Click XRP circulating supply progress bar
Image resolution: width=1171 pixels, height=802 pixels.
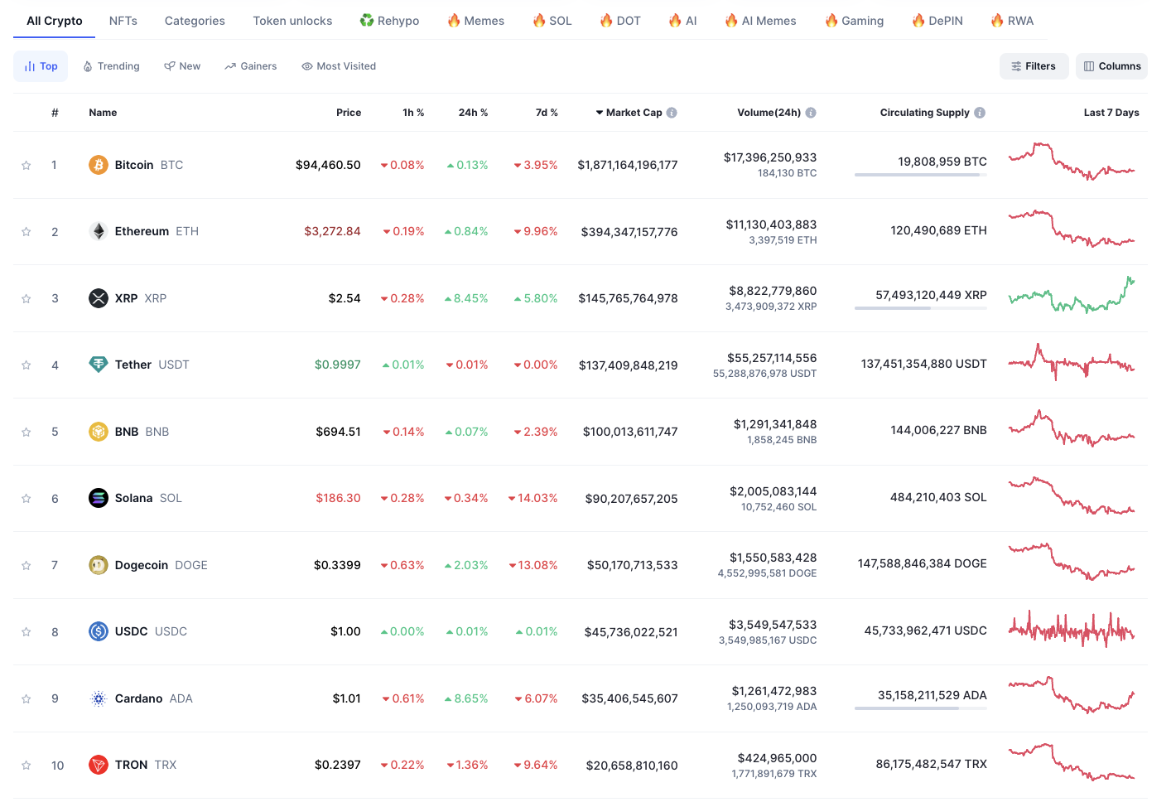point(921,308)
